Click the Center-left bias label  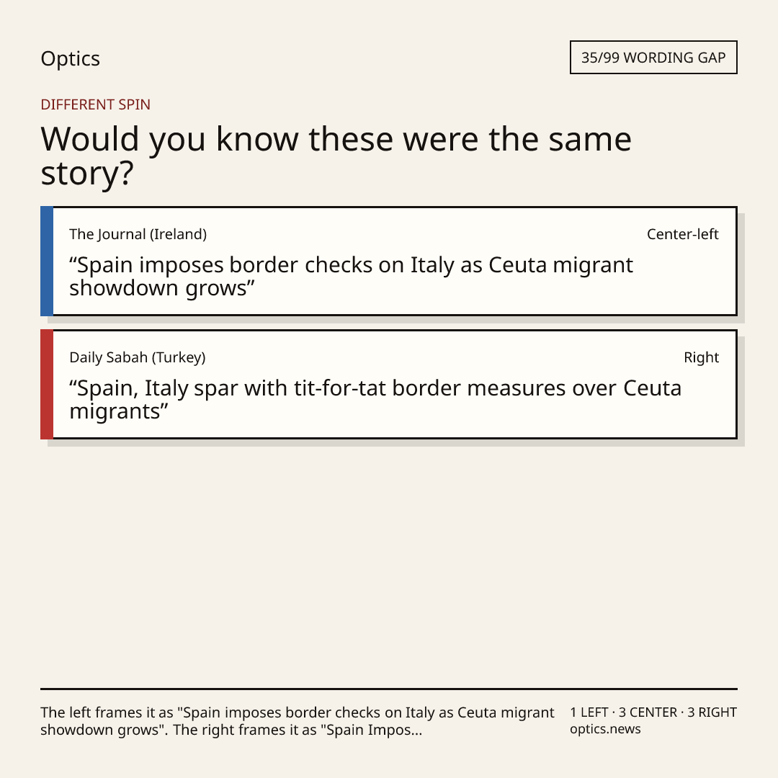pos(682,234)
